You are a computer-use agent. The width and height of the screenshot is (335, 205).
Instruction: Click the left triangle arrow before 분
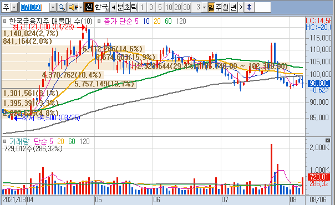tap(114, 7)
